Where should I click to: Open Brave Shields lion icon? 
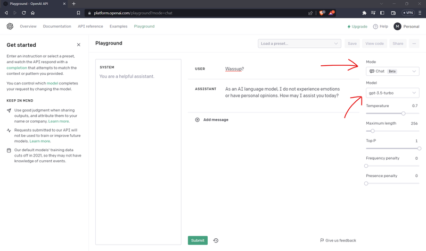[322, 13]
